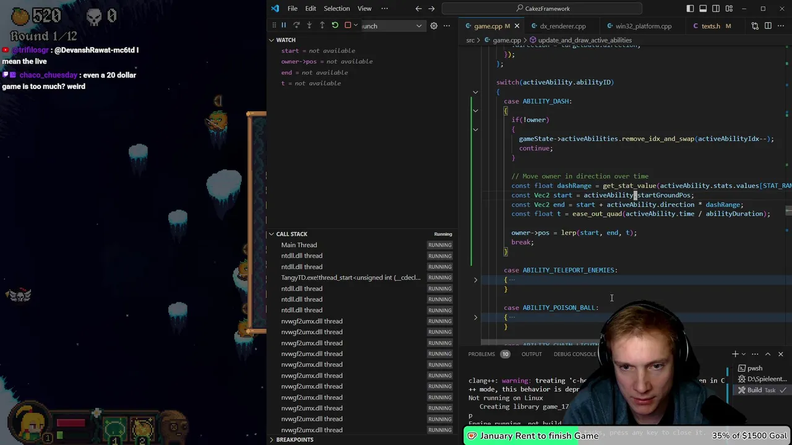Split the editor to the right
The width and height of the screenshot is (792, 445).
point(768,26)
